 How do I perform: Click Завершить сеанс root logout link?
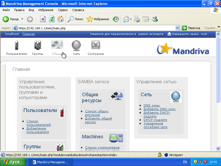pyautogui.click(x=187, y=34)
